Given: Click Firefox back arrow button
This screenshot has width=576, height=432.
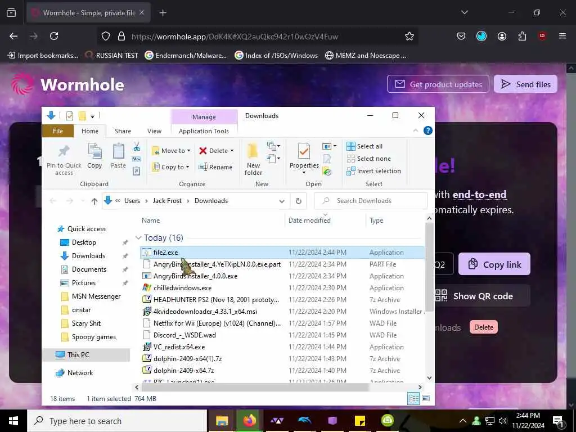Looking at the screenshot, I should 13,36.
